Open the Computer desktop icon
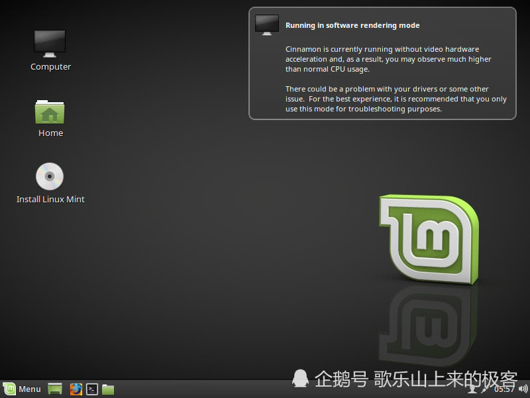This screenshot has width=530, height=398. click(x=50, y=44)
